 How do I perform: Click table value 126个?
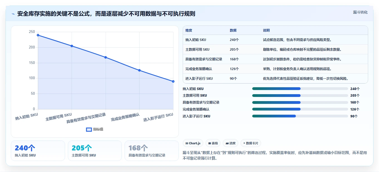(234, 69)
